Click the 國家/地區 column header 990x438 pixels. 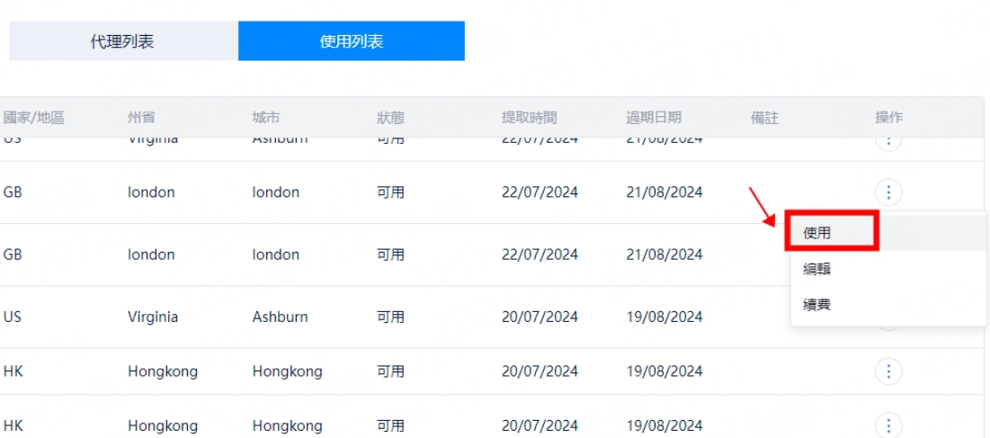(34, 118)
